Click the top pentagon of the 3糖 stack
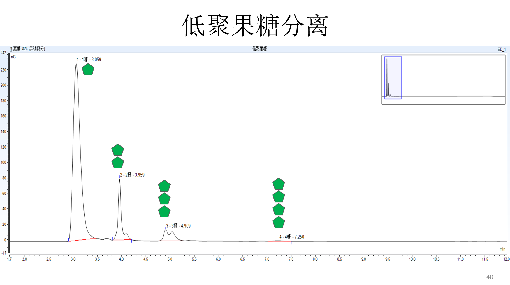The height and width of the screenshot is (285, 510). pyautogui.click(x=164, y=186)
